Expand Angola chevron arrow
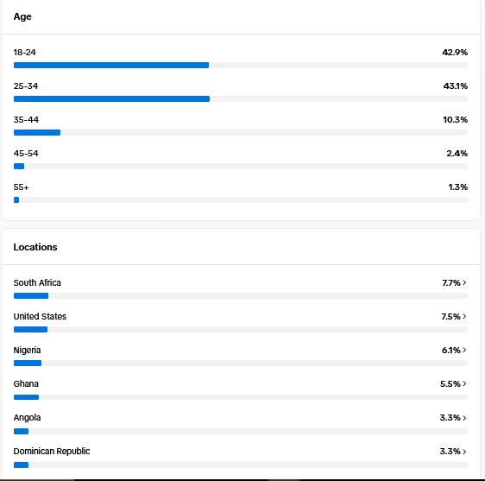The width and height of the screenshot is (485, 481). coord(464,418)
